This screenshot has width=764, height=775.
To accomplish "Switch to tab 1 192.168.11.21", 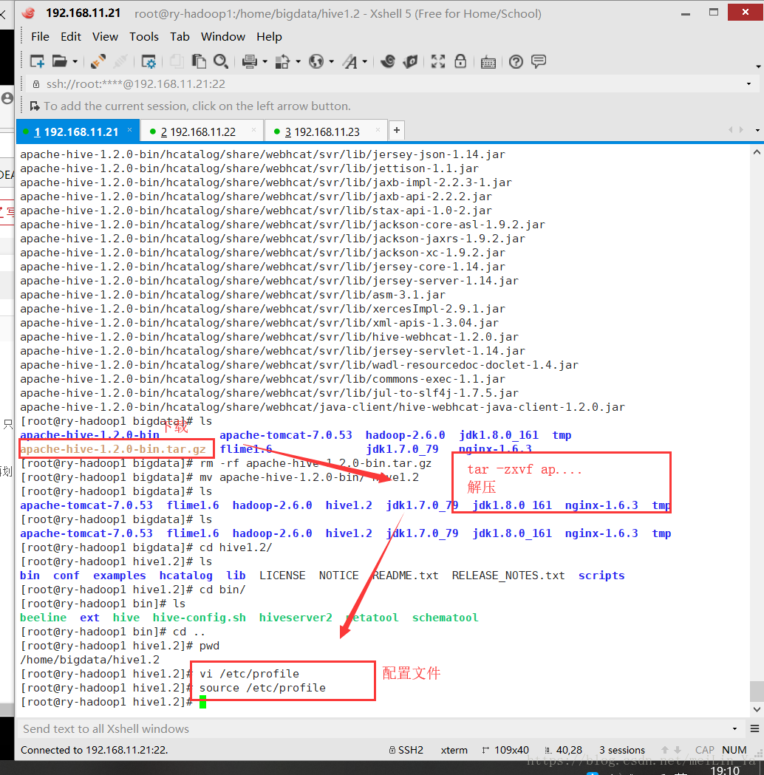I will (x=76, y=132).
